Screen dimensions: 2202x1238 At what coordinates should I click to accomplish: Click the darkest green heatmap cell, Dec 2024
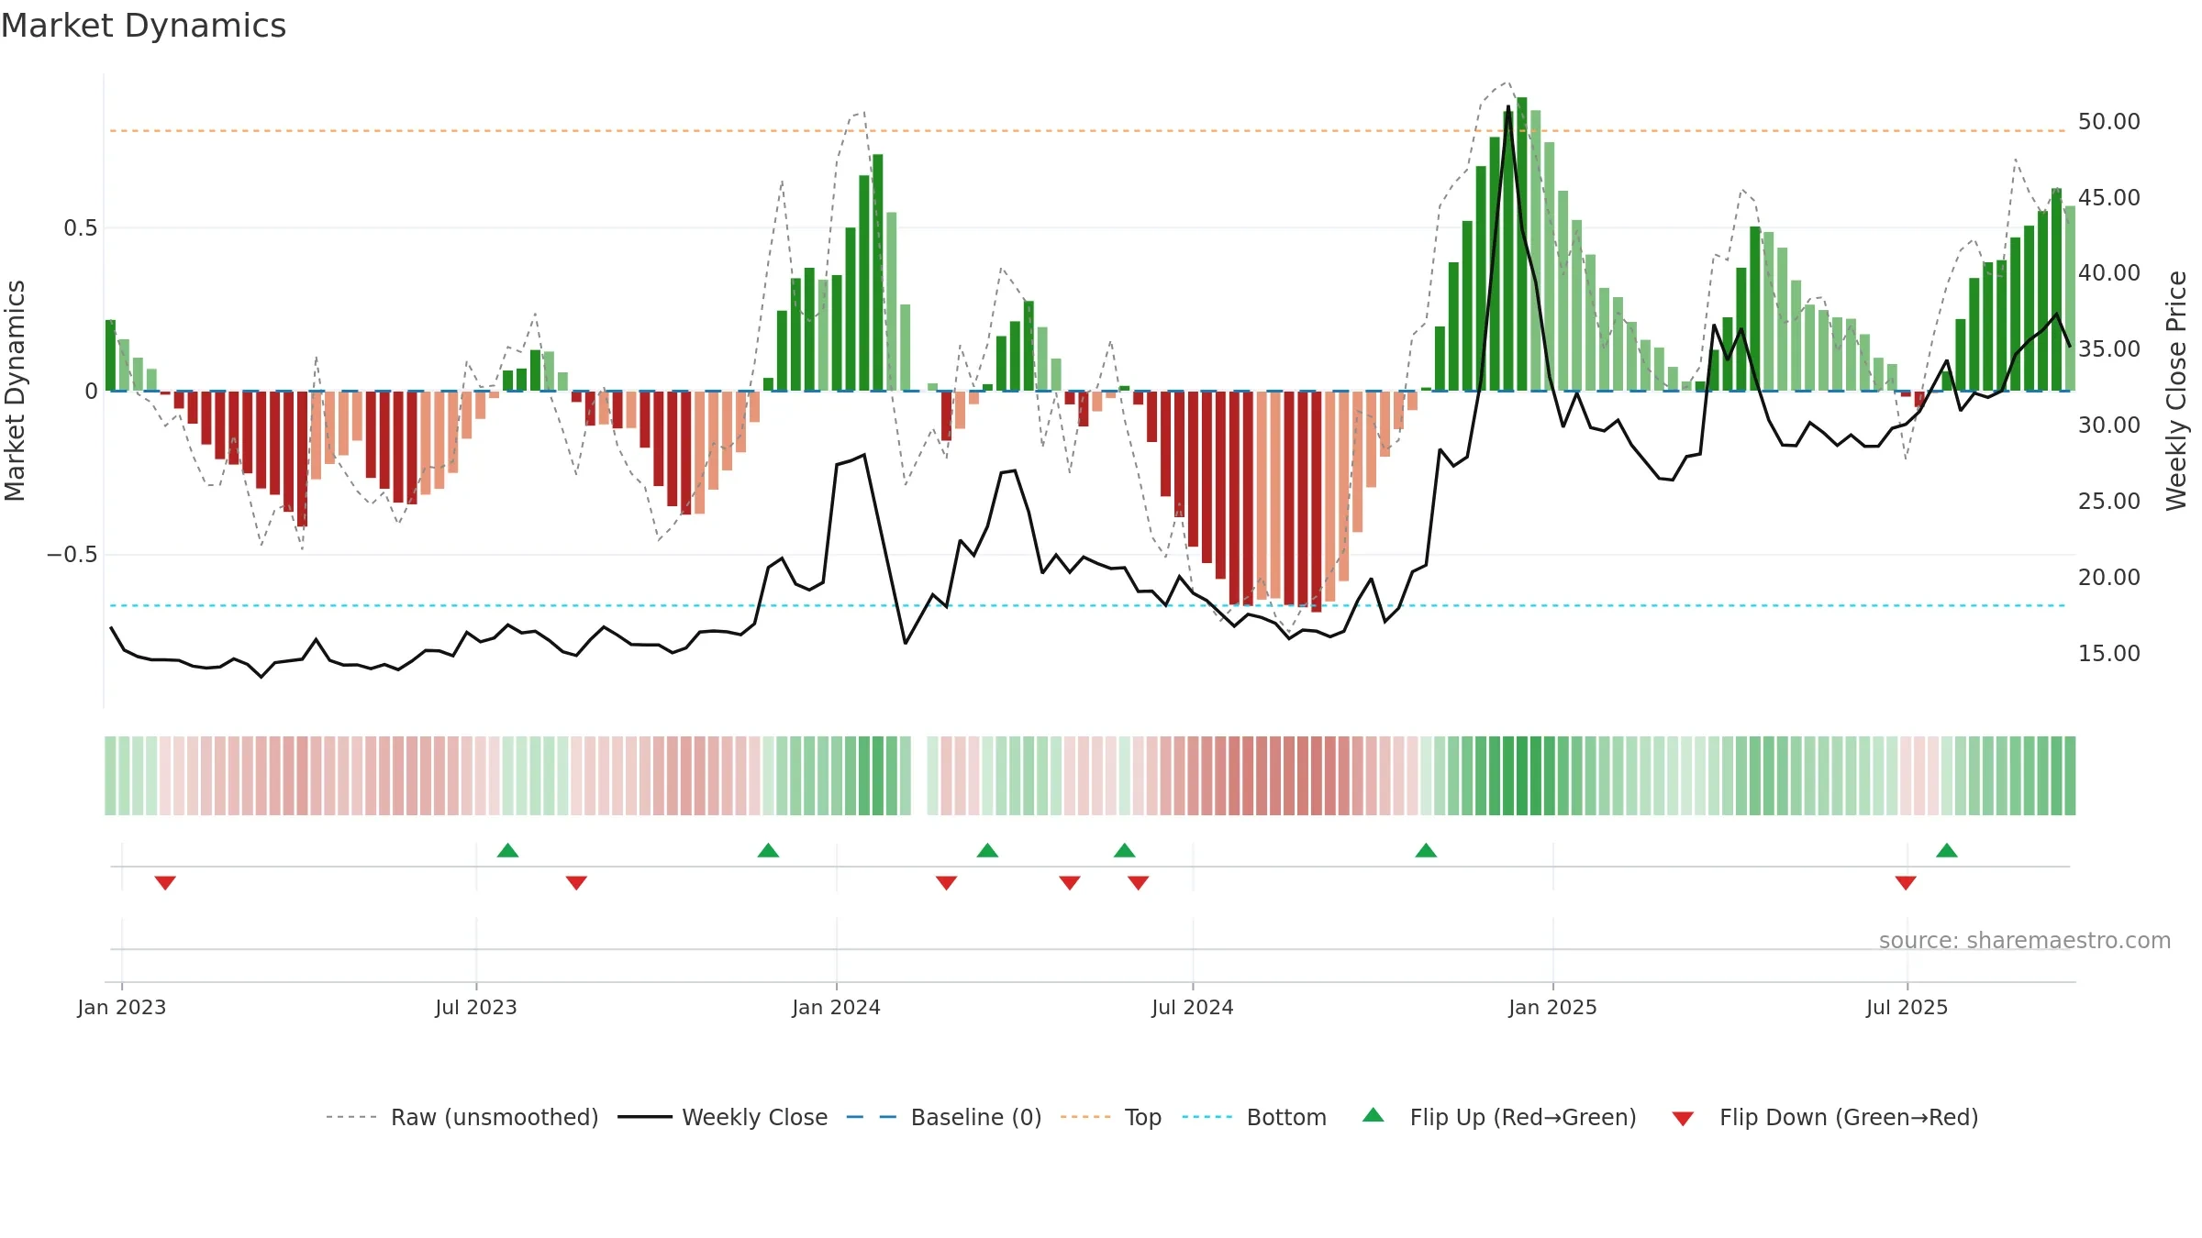pyautogui.click(x=1521, y=775)
